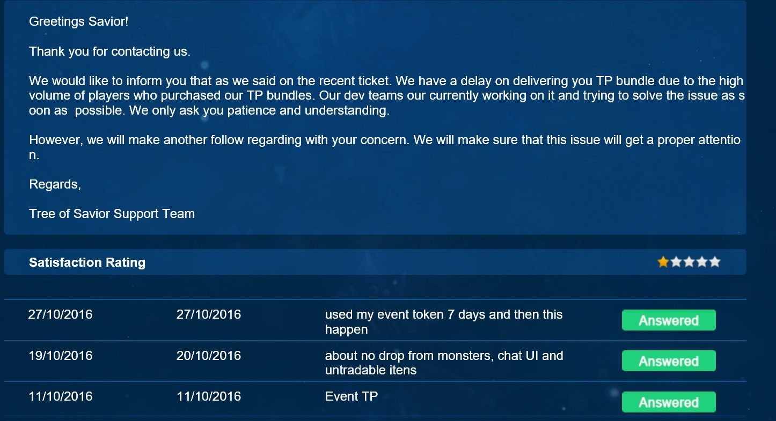Viewport: 776px width, 421px height.
Task: Set satisfaction rating to three stars
Action: pyautogui.click(x=689, y=262)
